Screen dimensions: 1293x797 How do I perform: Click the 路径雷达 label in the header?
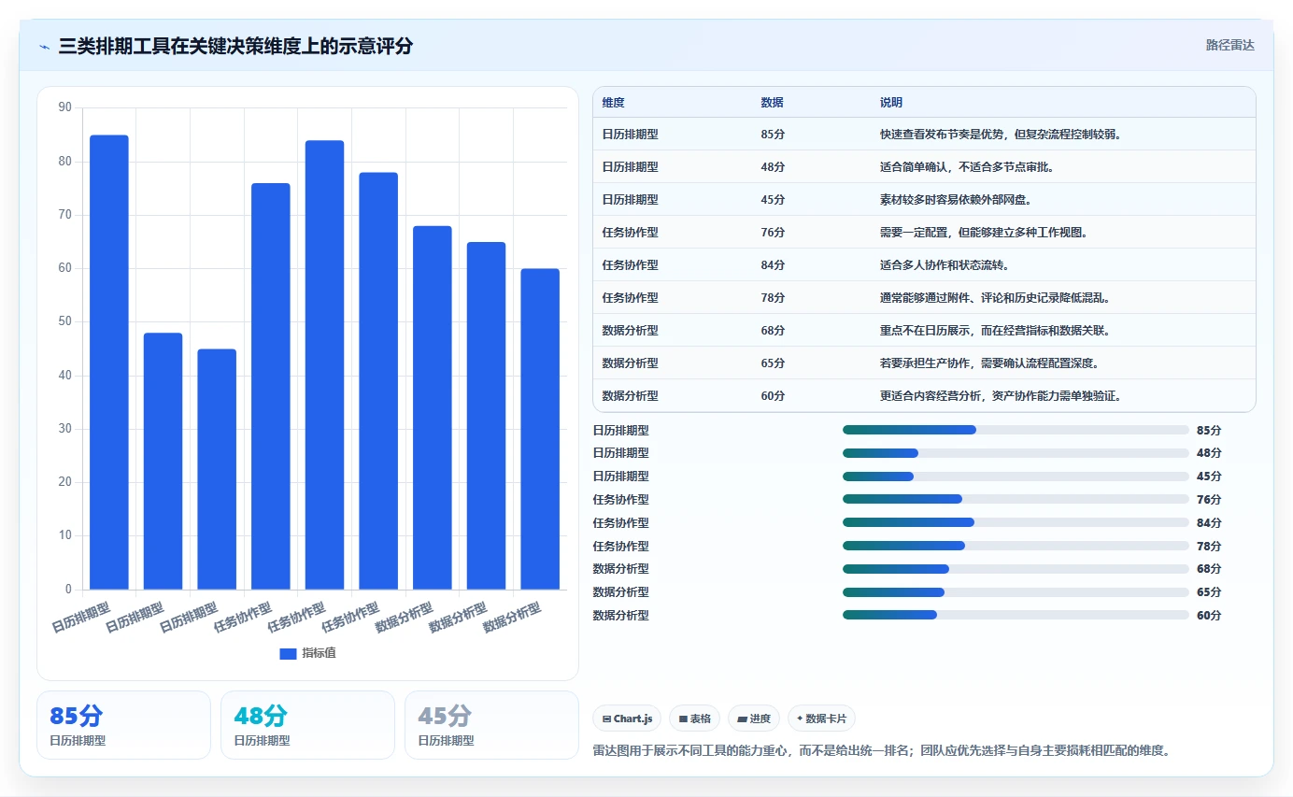[x=1229, y=45]
